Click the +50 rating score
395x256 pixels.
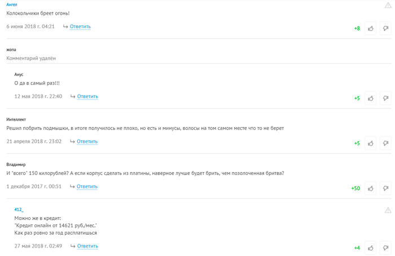[x=355, y=188]
